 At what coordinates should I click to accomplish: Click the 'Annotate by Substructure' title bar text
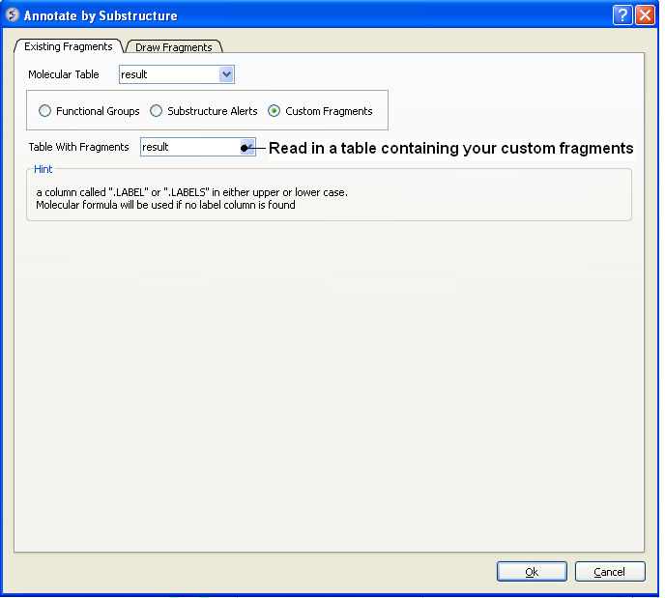(x=101, y=15)
